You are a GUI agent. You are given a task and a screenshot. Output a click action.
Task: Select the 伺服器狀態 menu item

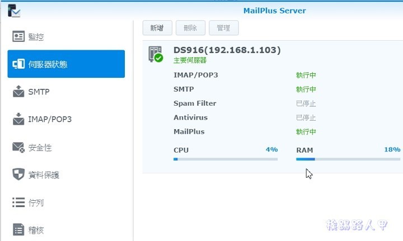pyautogui.click(x=66, y=64)
